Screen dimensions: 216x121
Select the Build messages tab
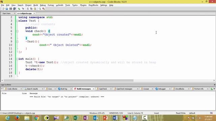pos(84,89)
